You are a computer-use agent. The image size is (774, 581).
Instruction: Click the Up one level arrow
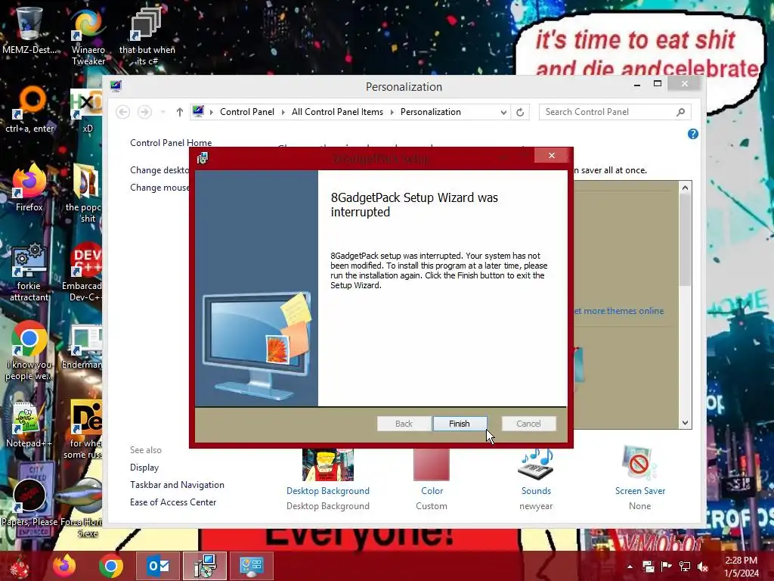(180, 112)
